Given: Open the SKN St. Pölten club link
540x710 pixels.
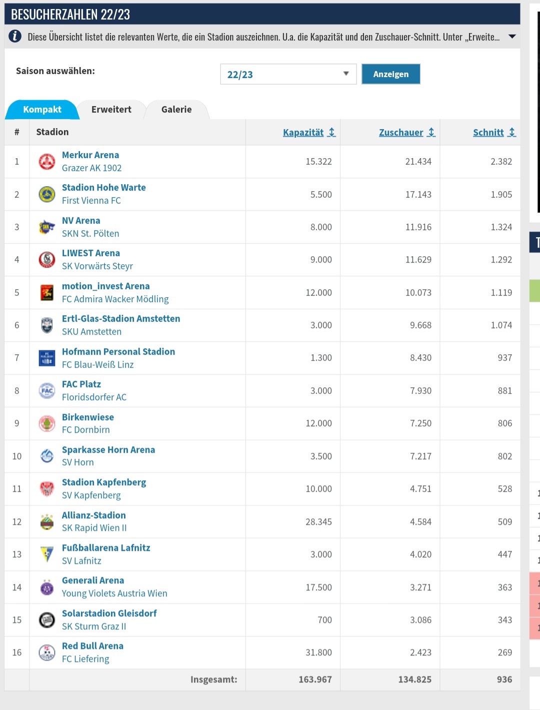Looking at the screenshot, I should pos(90,234).
